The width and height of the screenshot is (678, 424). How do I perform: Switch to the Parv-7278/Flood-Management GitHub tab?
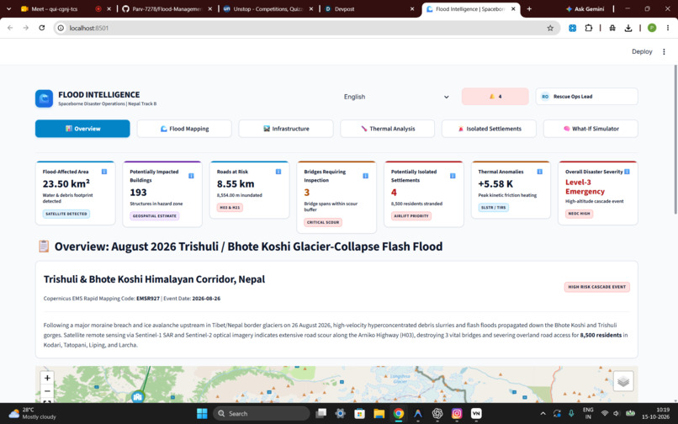point(167,8)
